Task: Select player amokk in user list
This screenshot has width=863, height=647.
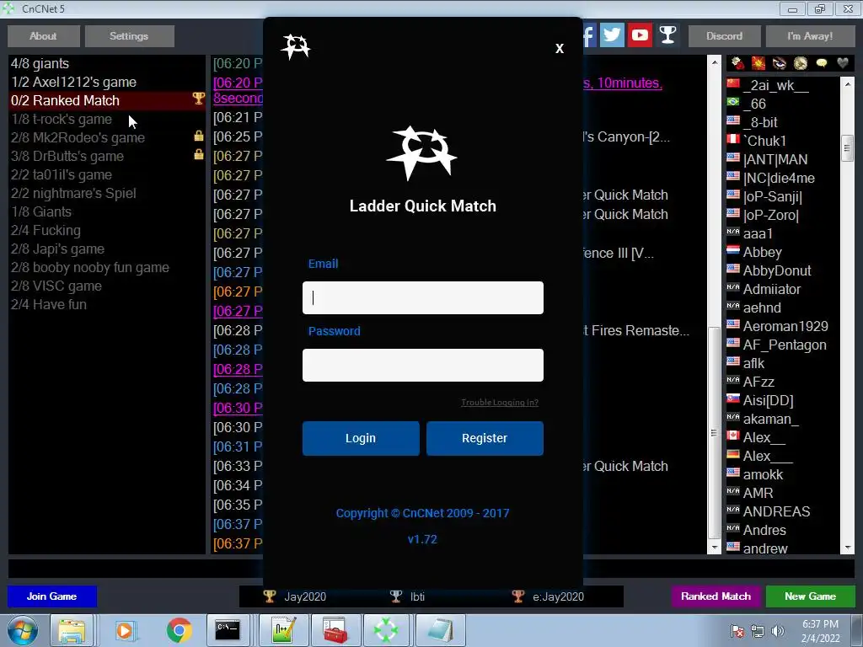Action: [783, 475]
